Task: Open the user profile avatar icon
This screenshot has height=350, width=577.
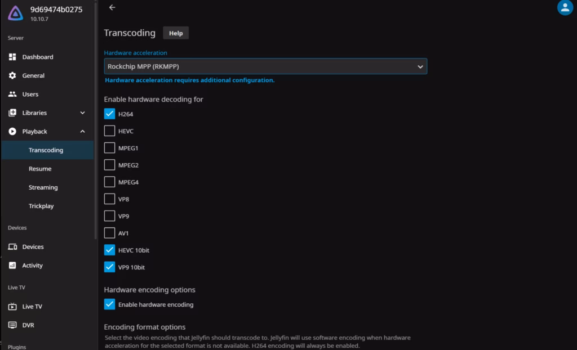Action: pos(564,7)
